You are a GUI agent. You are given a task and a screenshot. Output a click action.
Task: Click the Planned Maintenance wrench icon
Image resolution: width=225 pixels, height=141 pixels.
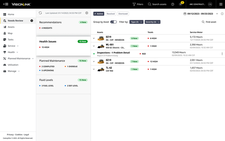5,59
